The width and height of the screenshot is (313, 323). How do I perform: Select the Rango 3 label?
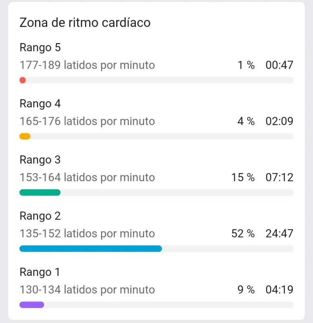pyautogui.click(x=40, y=160)
